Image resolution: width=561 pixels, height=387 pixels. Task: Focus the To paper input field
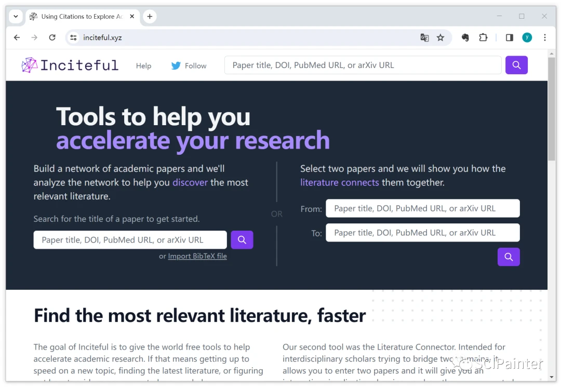click(x=422, y=233)
